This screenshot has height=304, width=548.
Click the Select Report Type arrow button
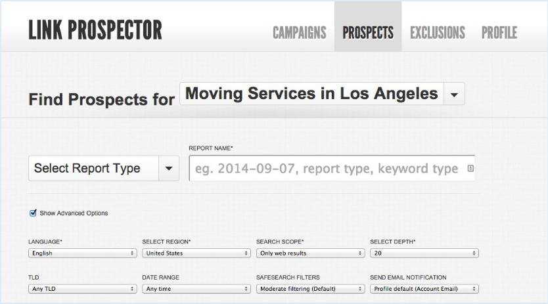169,169
